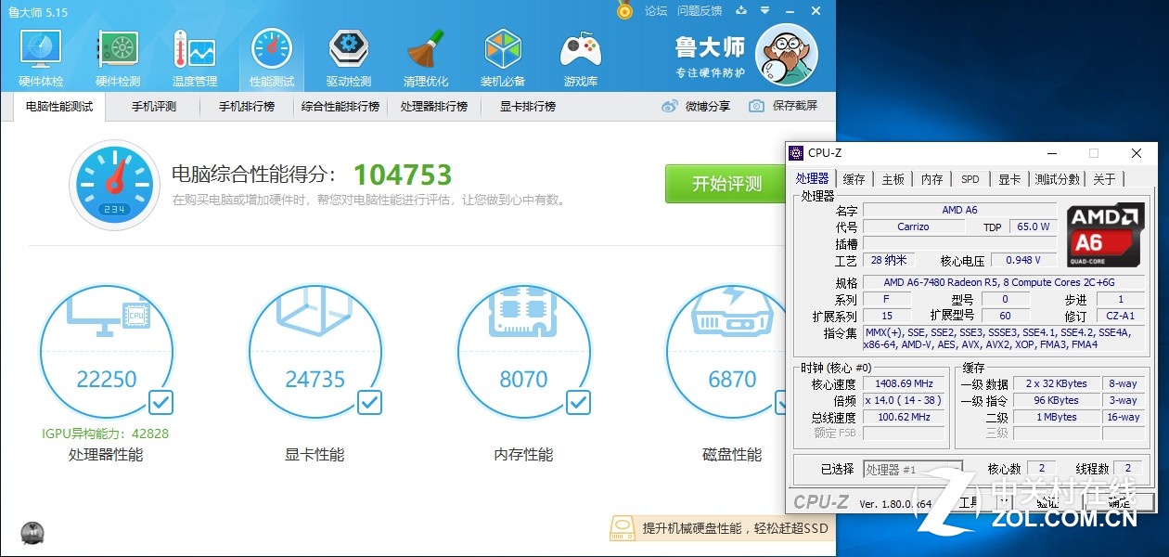The image size is (1169, 557).
Task: Open the 论坛 forum link
Action: coord(656,11)
